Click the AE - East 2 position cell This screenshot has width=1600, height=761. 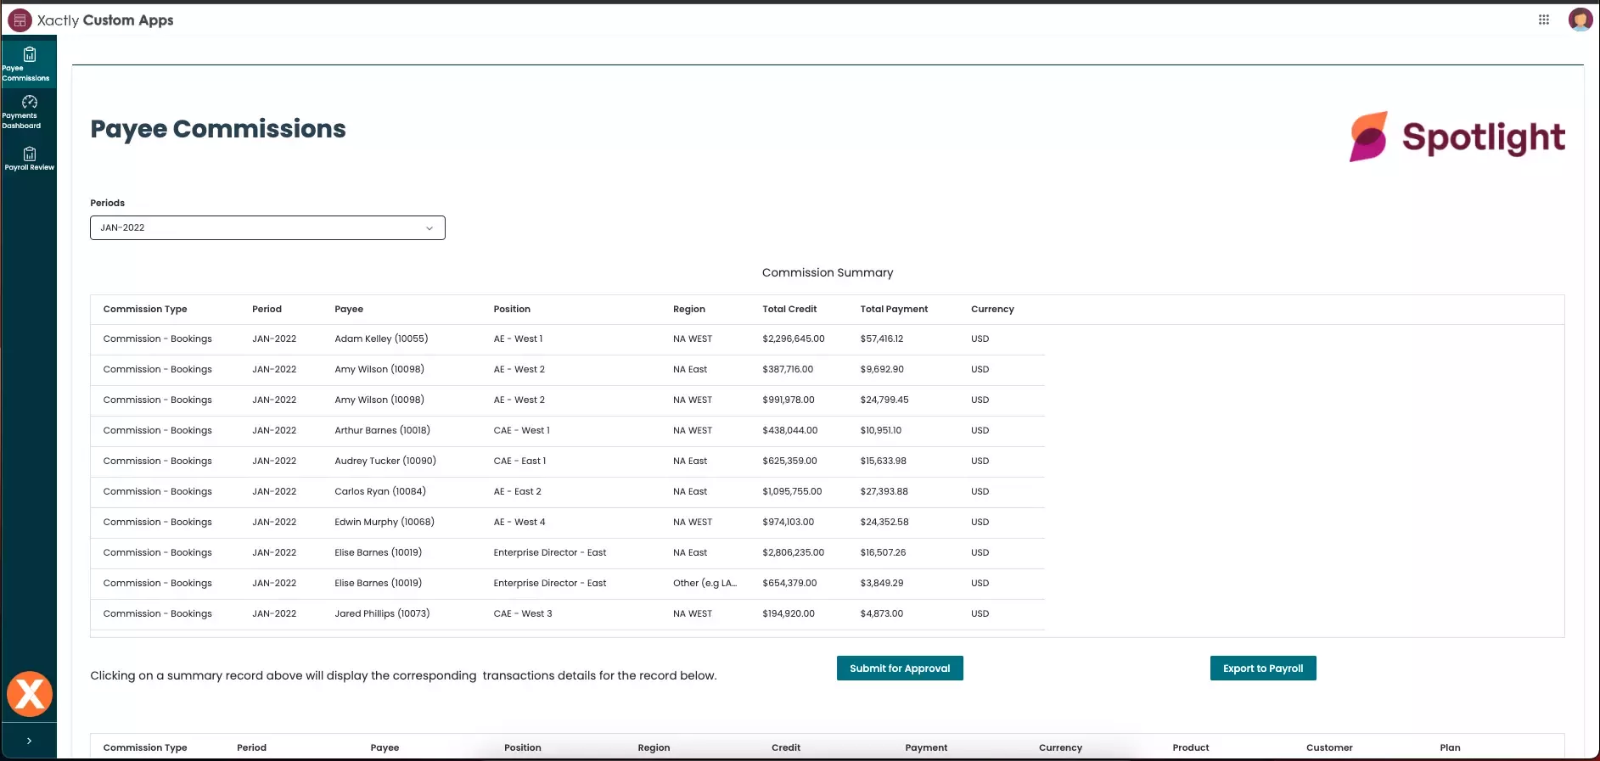(x=517, y=491)
